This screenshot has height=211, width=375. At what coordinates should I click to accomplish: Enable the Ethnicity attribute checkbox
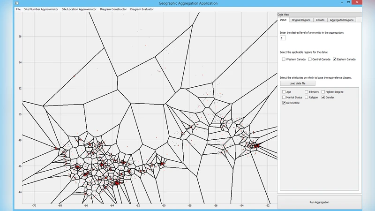[307, 92]
